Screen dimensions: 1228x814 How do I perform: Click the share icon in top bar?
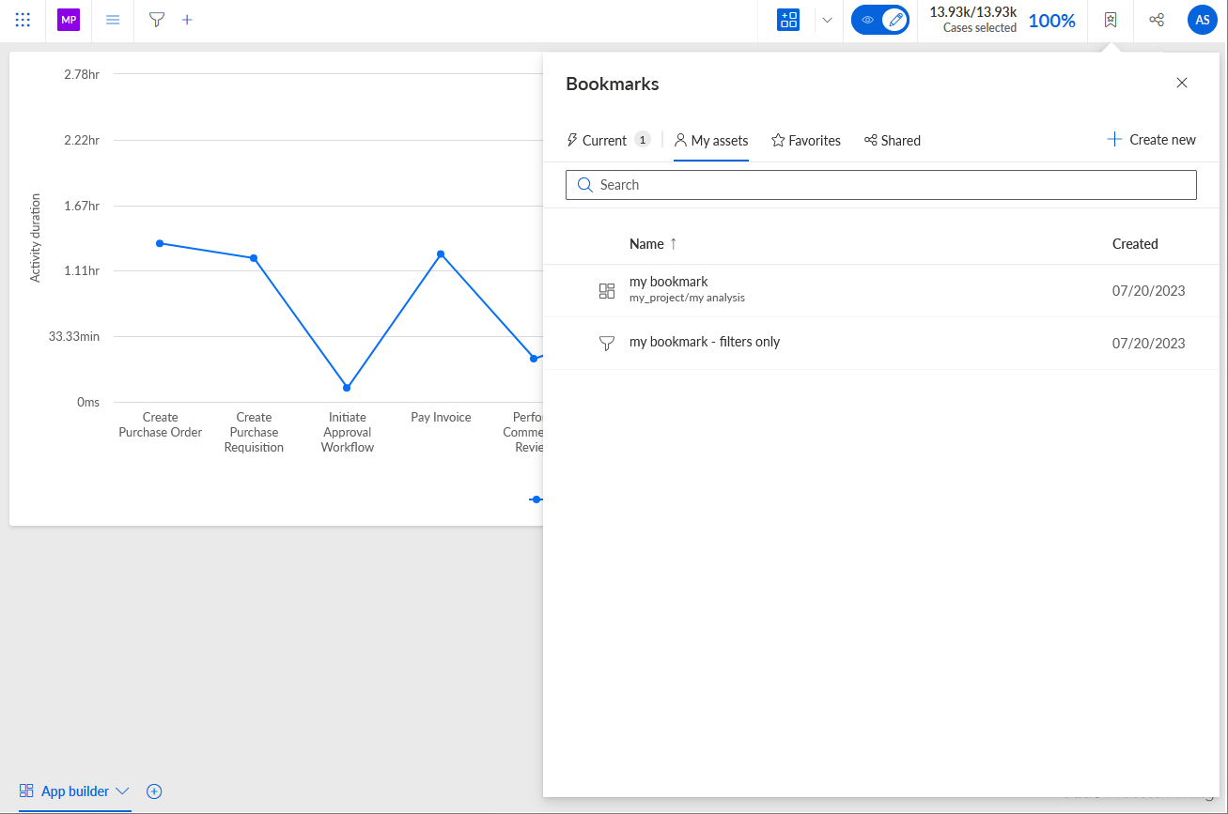[1157, 20]
